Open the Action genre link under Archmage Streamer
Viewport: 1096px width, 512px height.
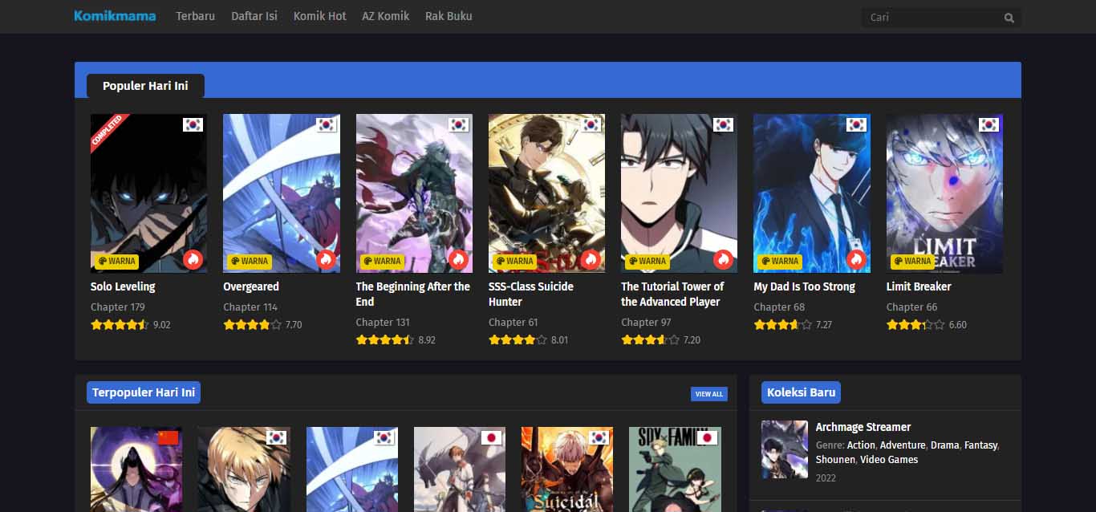click(x=861, y=445)
